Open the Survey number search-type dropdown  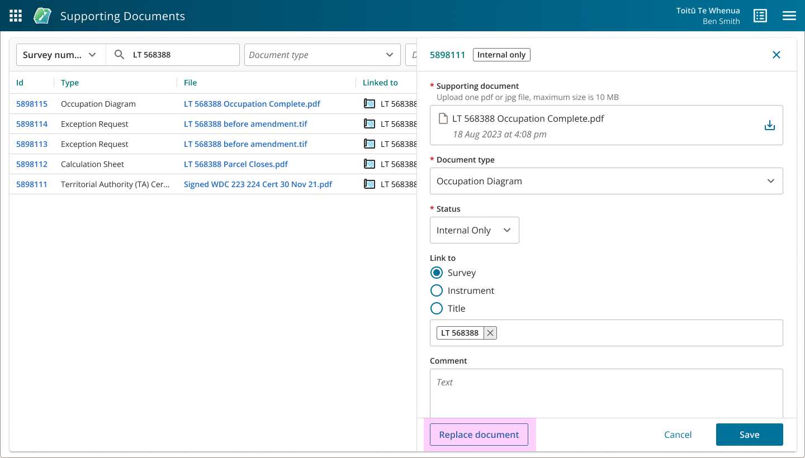click(61, 55)
